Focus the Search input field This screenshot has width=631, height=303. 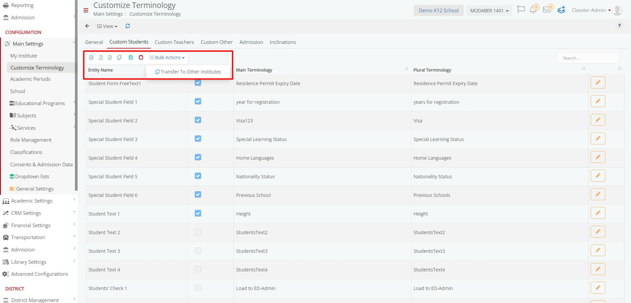coord(588,58)
